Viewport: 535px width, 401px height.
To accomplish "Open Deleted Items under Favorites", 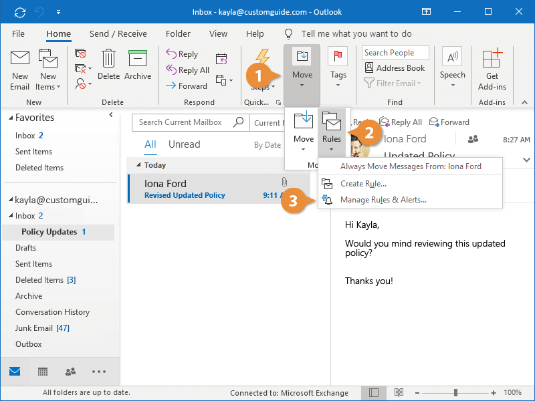I will click(39, 168).
